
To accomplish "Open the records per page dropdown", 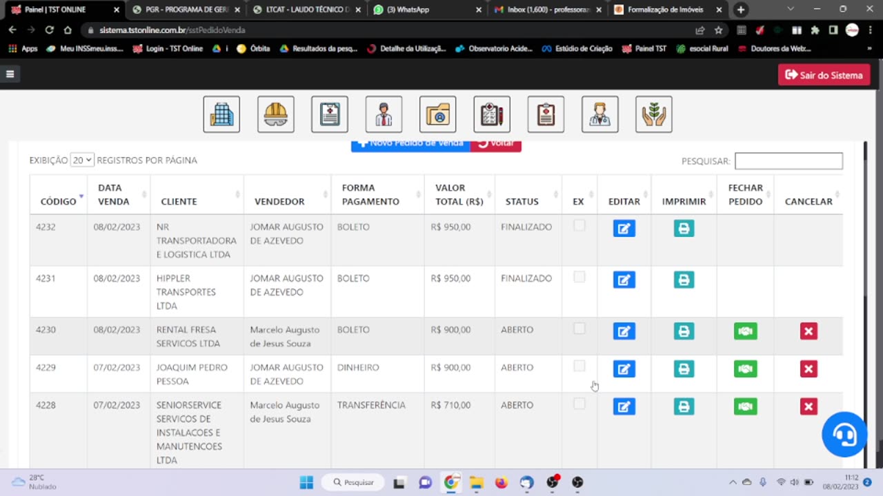I will [x=82, y=160].
